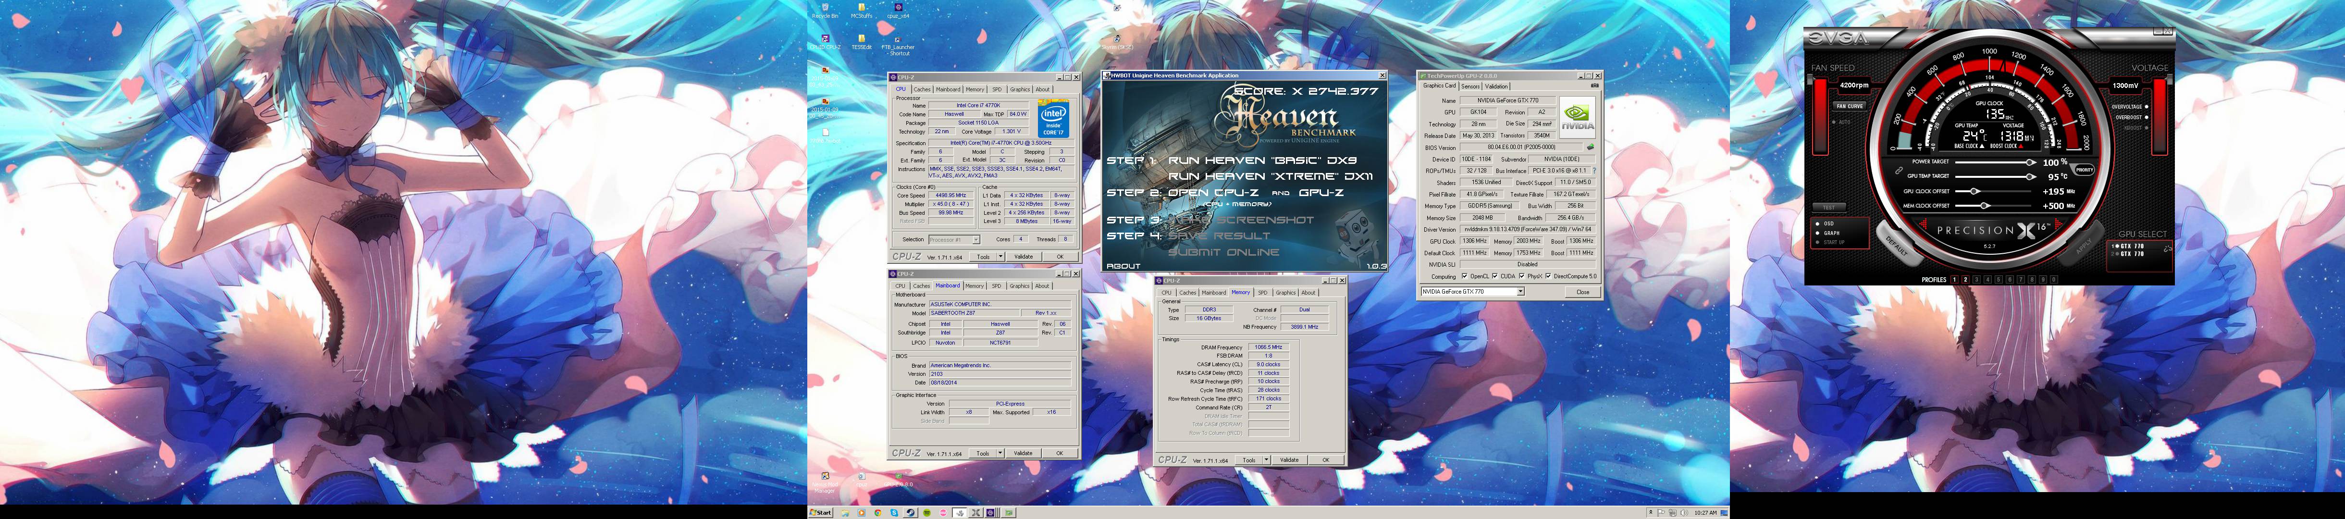2345x519 pixels.
Task: Open the Tools dropdown arrow in CPU-Z Memory window
Action: coord(1266,460)
